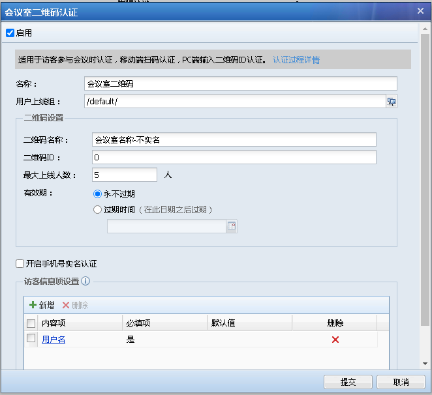Check the 用户名 row checkbox
The width and height of the screenshot is (432, 395).
pyautogui.click(x=31, y=338)
